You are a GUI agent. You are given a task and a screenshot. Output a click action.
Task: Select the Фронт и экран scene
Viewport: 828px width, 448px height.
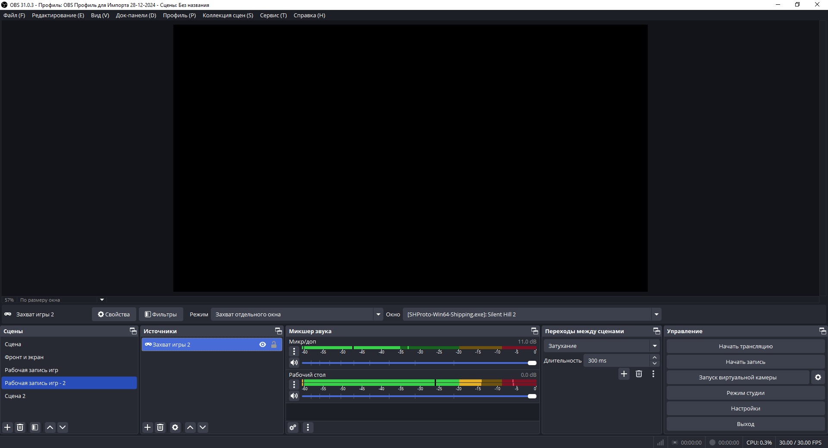[69, 357]
